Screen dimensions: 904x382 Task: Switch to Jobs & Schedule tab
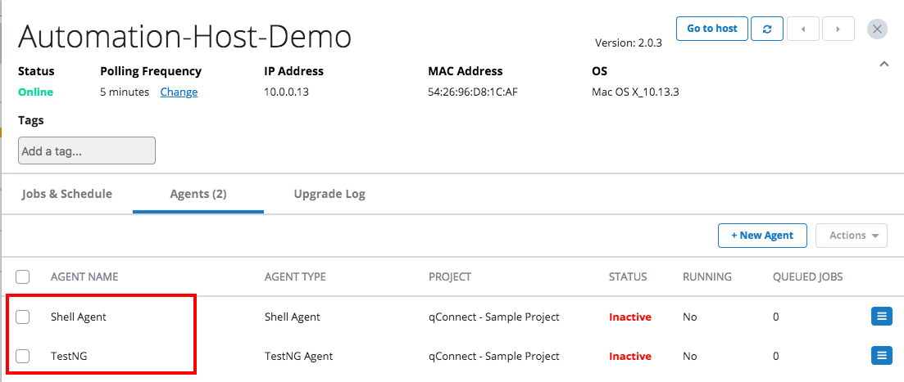67,194
